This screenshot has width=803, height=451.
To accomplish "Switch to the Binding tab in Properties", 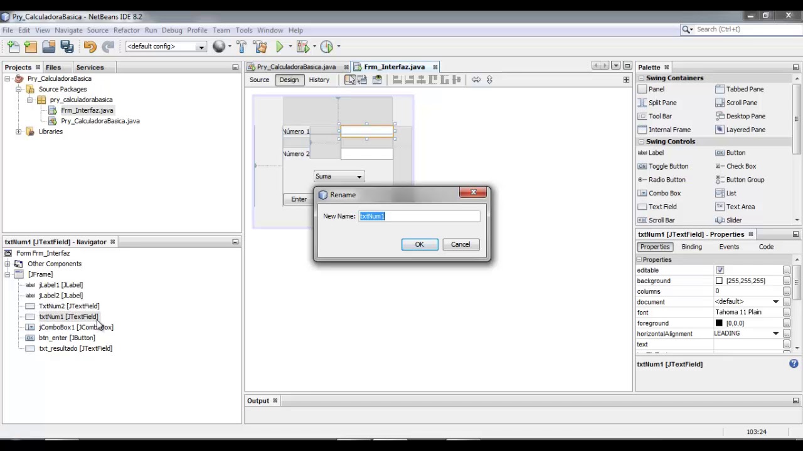I will (x=691, y=247).
